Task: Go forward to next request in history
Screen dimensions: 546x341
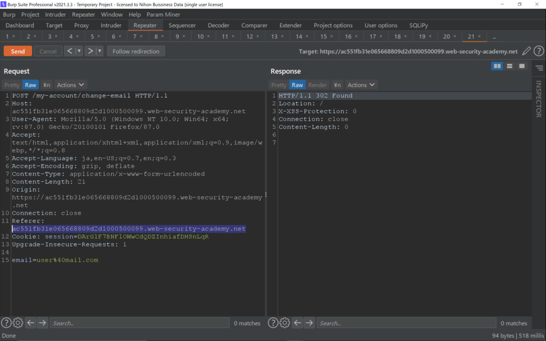Action: point(90,51)
